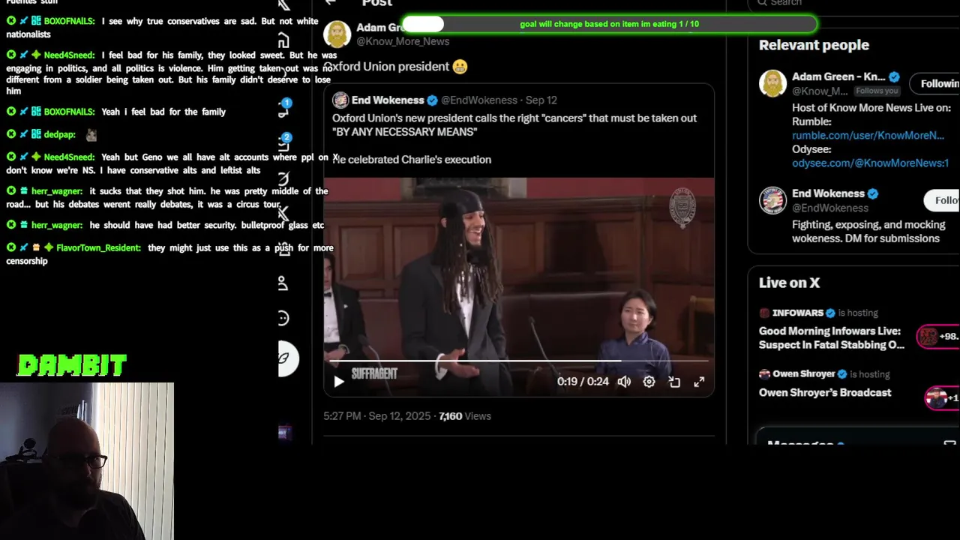Image resolution: width=960 pixels, height=540 pixels.
Task: Open the rumble.com/user/KnowMoreN... link
Action: (x=868, y=135)
